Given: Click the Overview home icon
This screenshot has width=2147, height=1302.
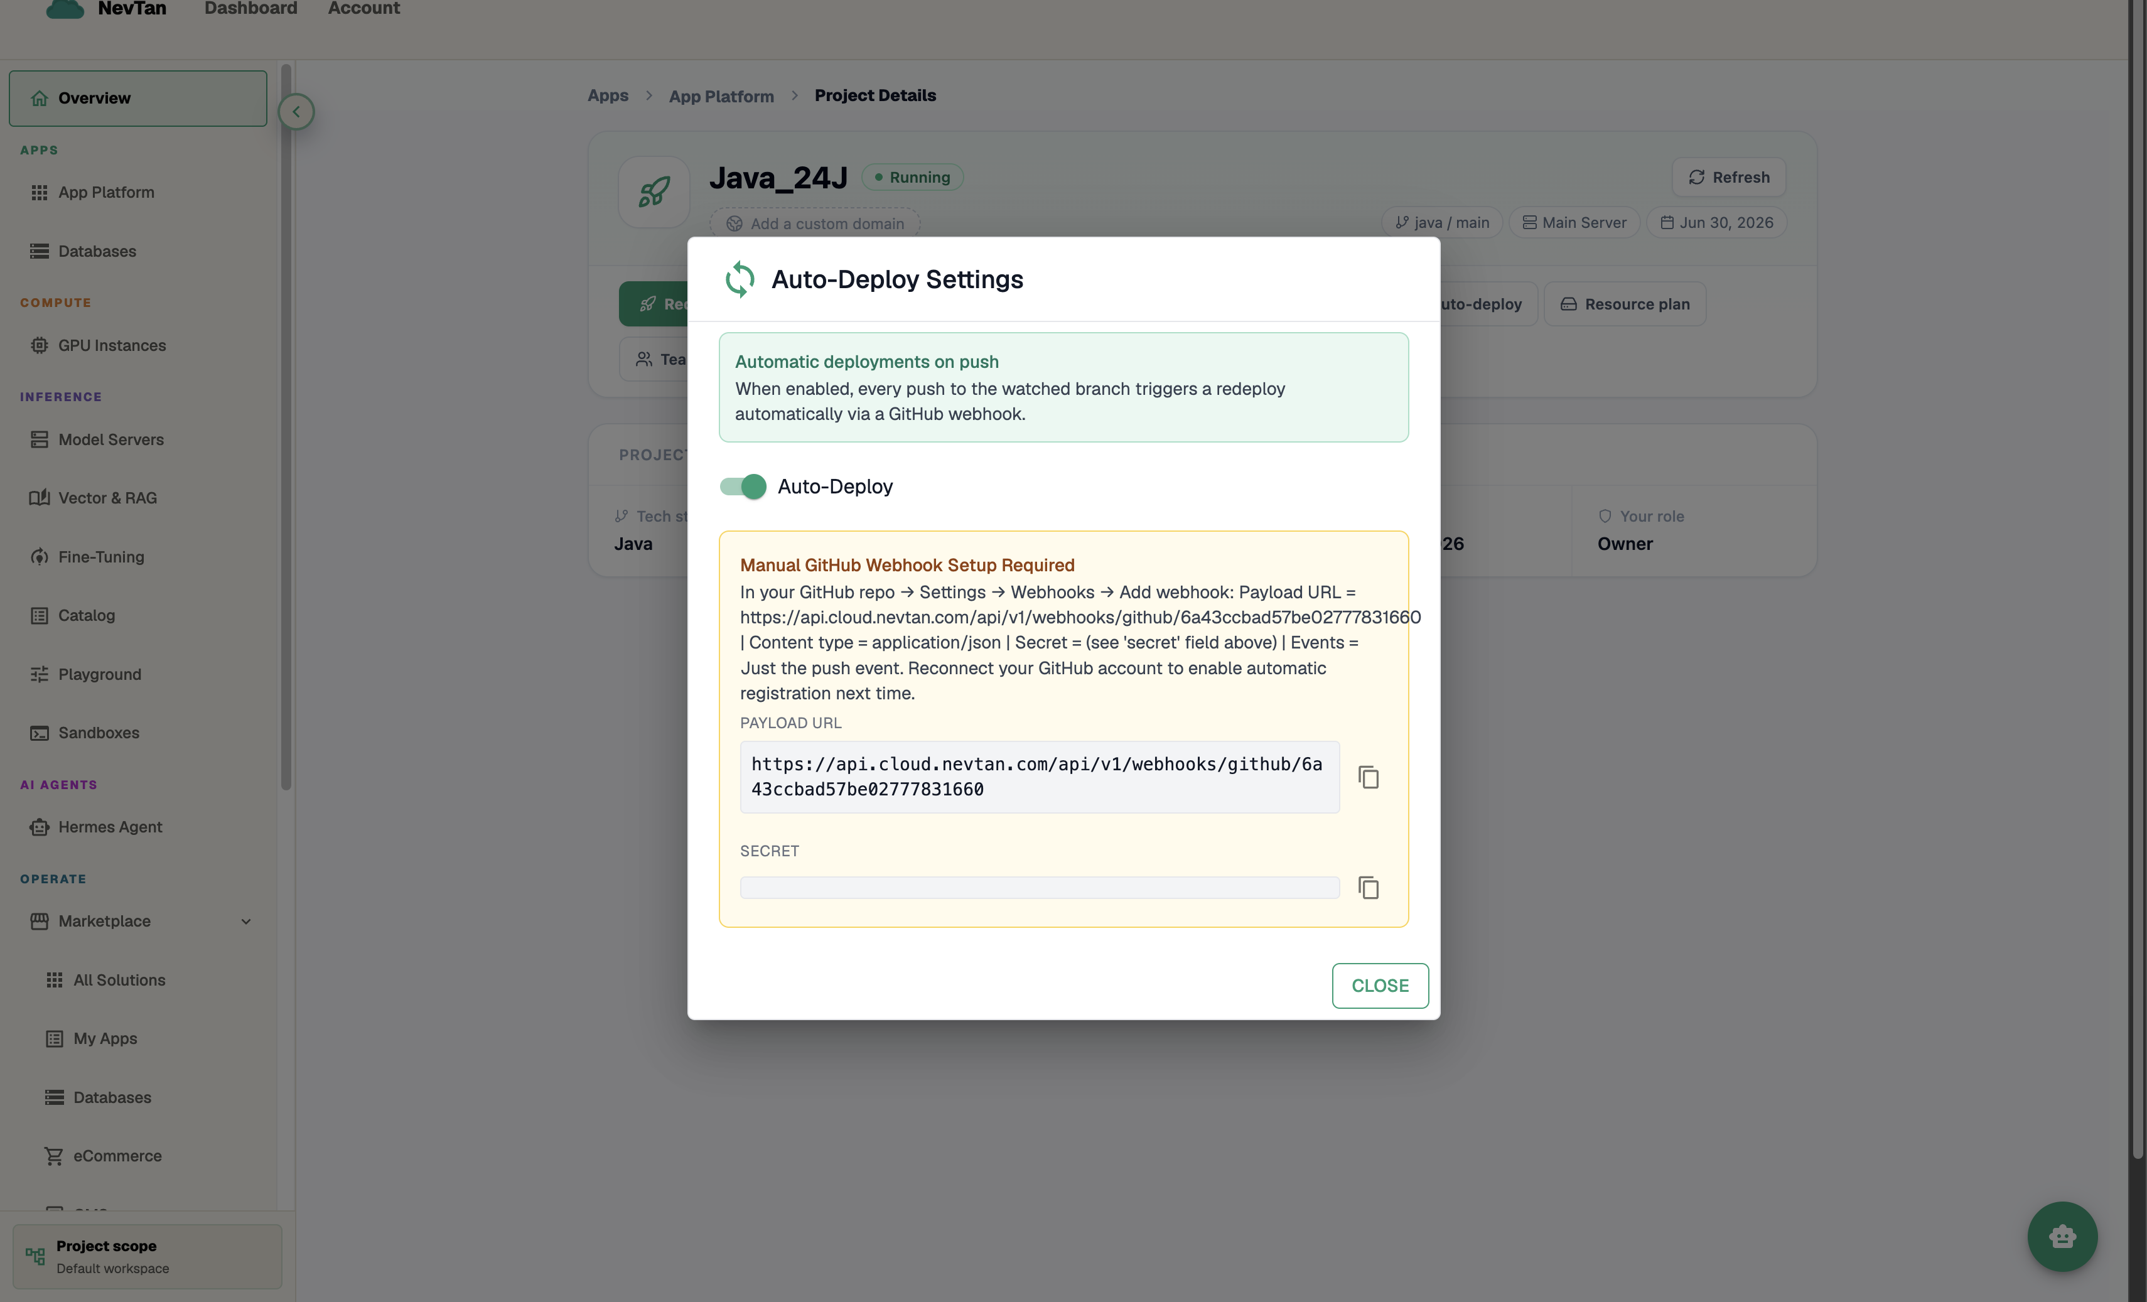Looking at the screenshot, I should coord(39,97).
